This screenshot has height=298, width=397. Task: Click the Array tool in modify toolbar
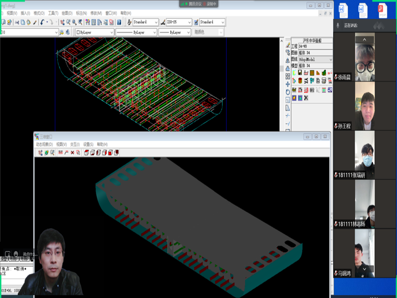point(288,76)
